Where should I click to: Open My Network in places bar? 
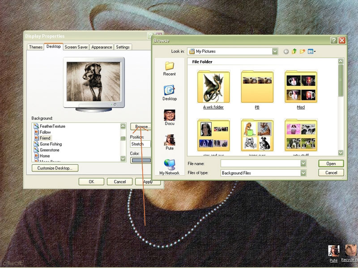click(x=169, y=167)
